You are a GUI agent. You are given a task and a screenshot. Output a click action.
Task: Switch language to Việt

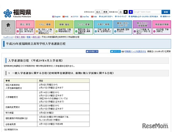[x=95, y=17]
